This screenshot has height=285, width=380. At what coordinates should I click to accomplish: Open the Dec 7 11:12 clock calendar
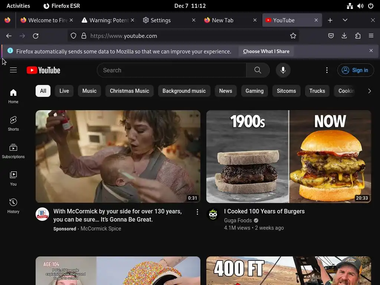190,6
